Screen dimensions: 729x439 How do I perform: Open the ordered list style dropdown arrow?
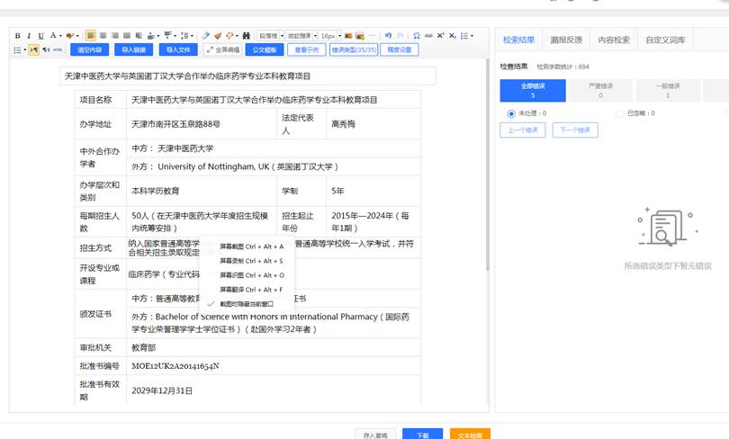pos(472,36)
